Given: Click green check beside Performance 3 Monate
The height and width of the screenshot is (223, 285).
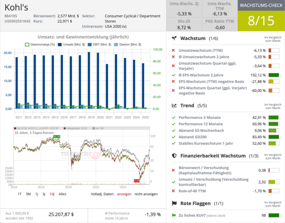Looking at the screenshot, I should coord(174,118).
